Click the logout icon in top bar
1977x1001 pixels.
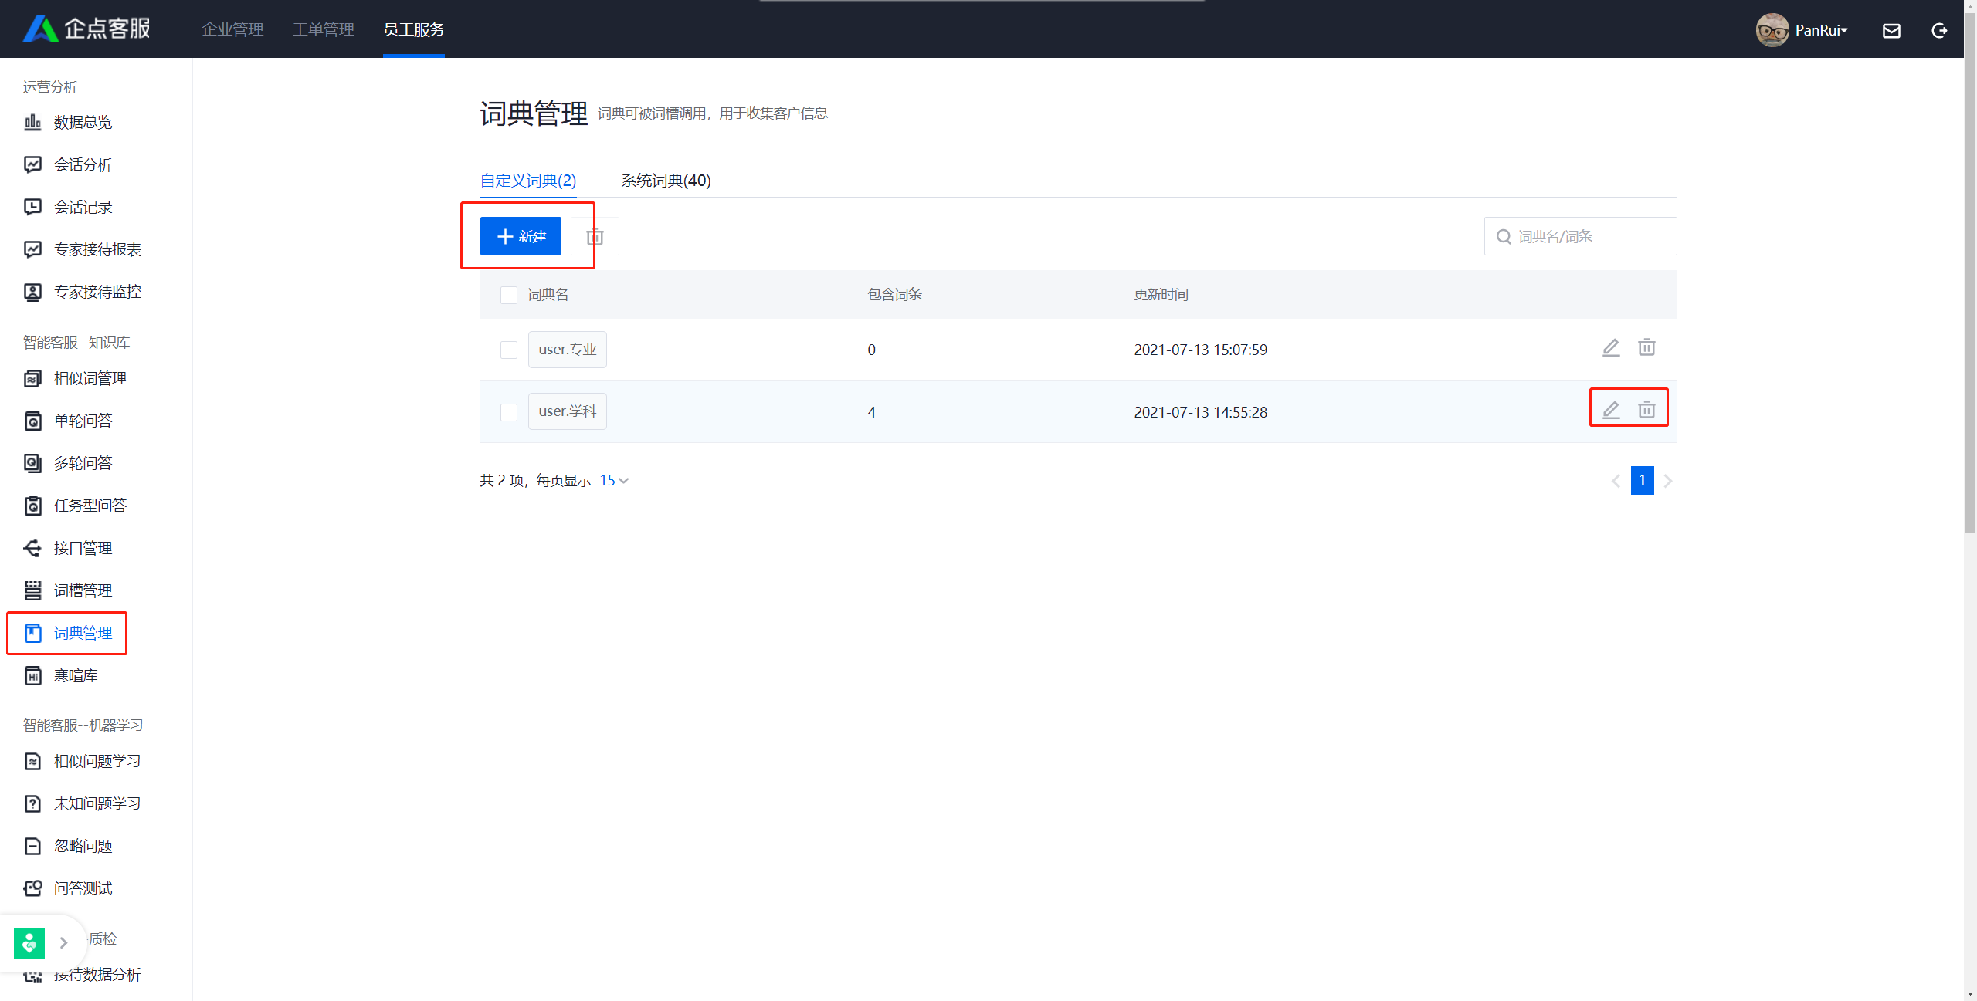[x=1939, y=30]
